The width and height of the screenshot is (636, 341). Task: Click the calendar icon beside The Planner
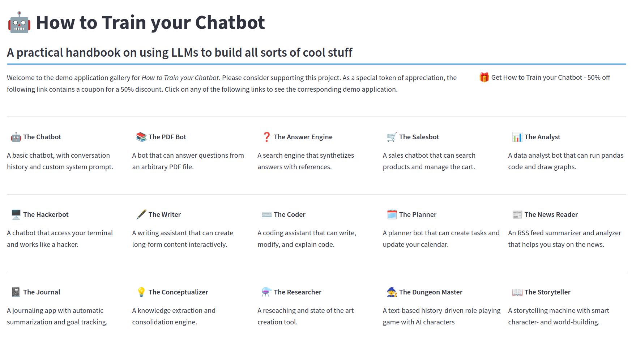392,215
